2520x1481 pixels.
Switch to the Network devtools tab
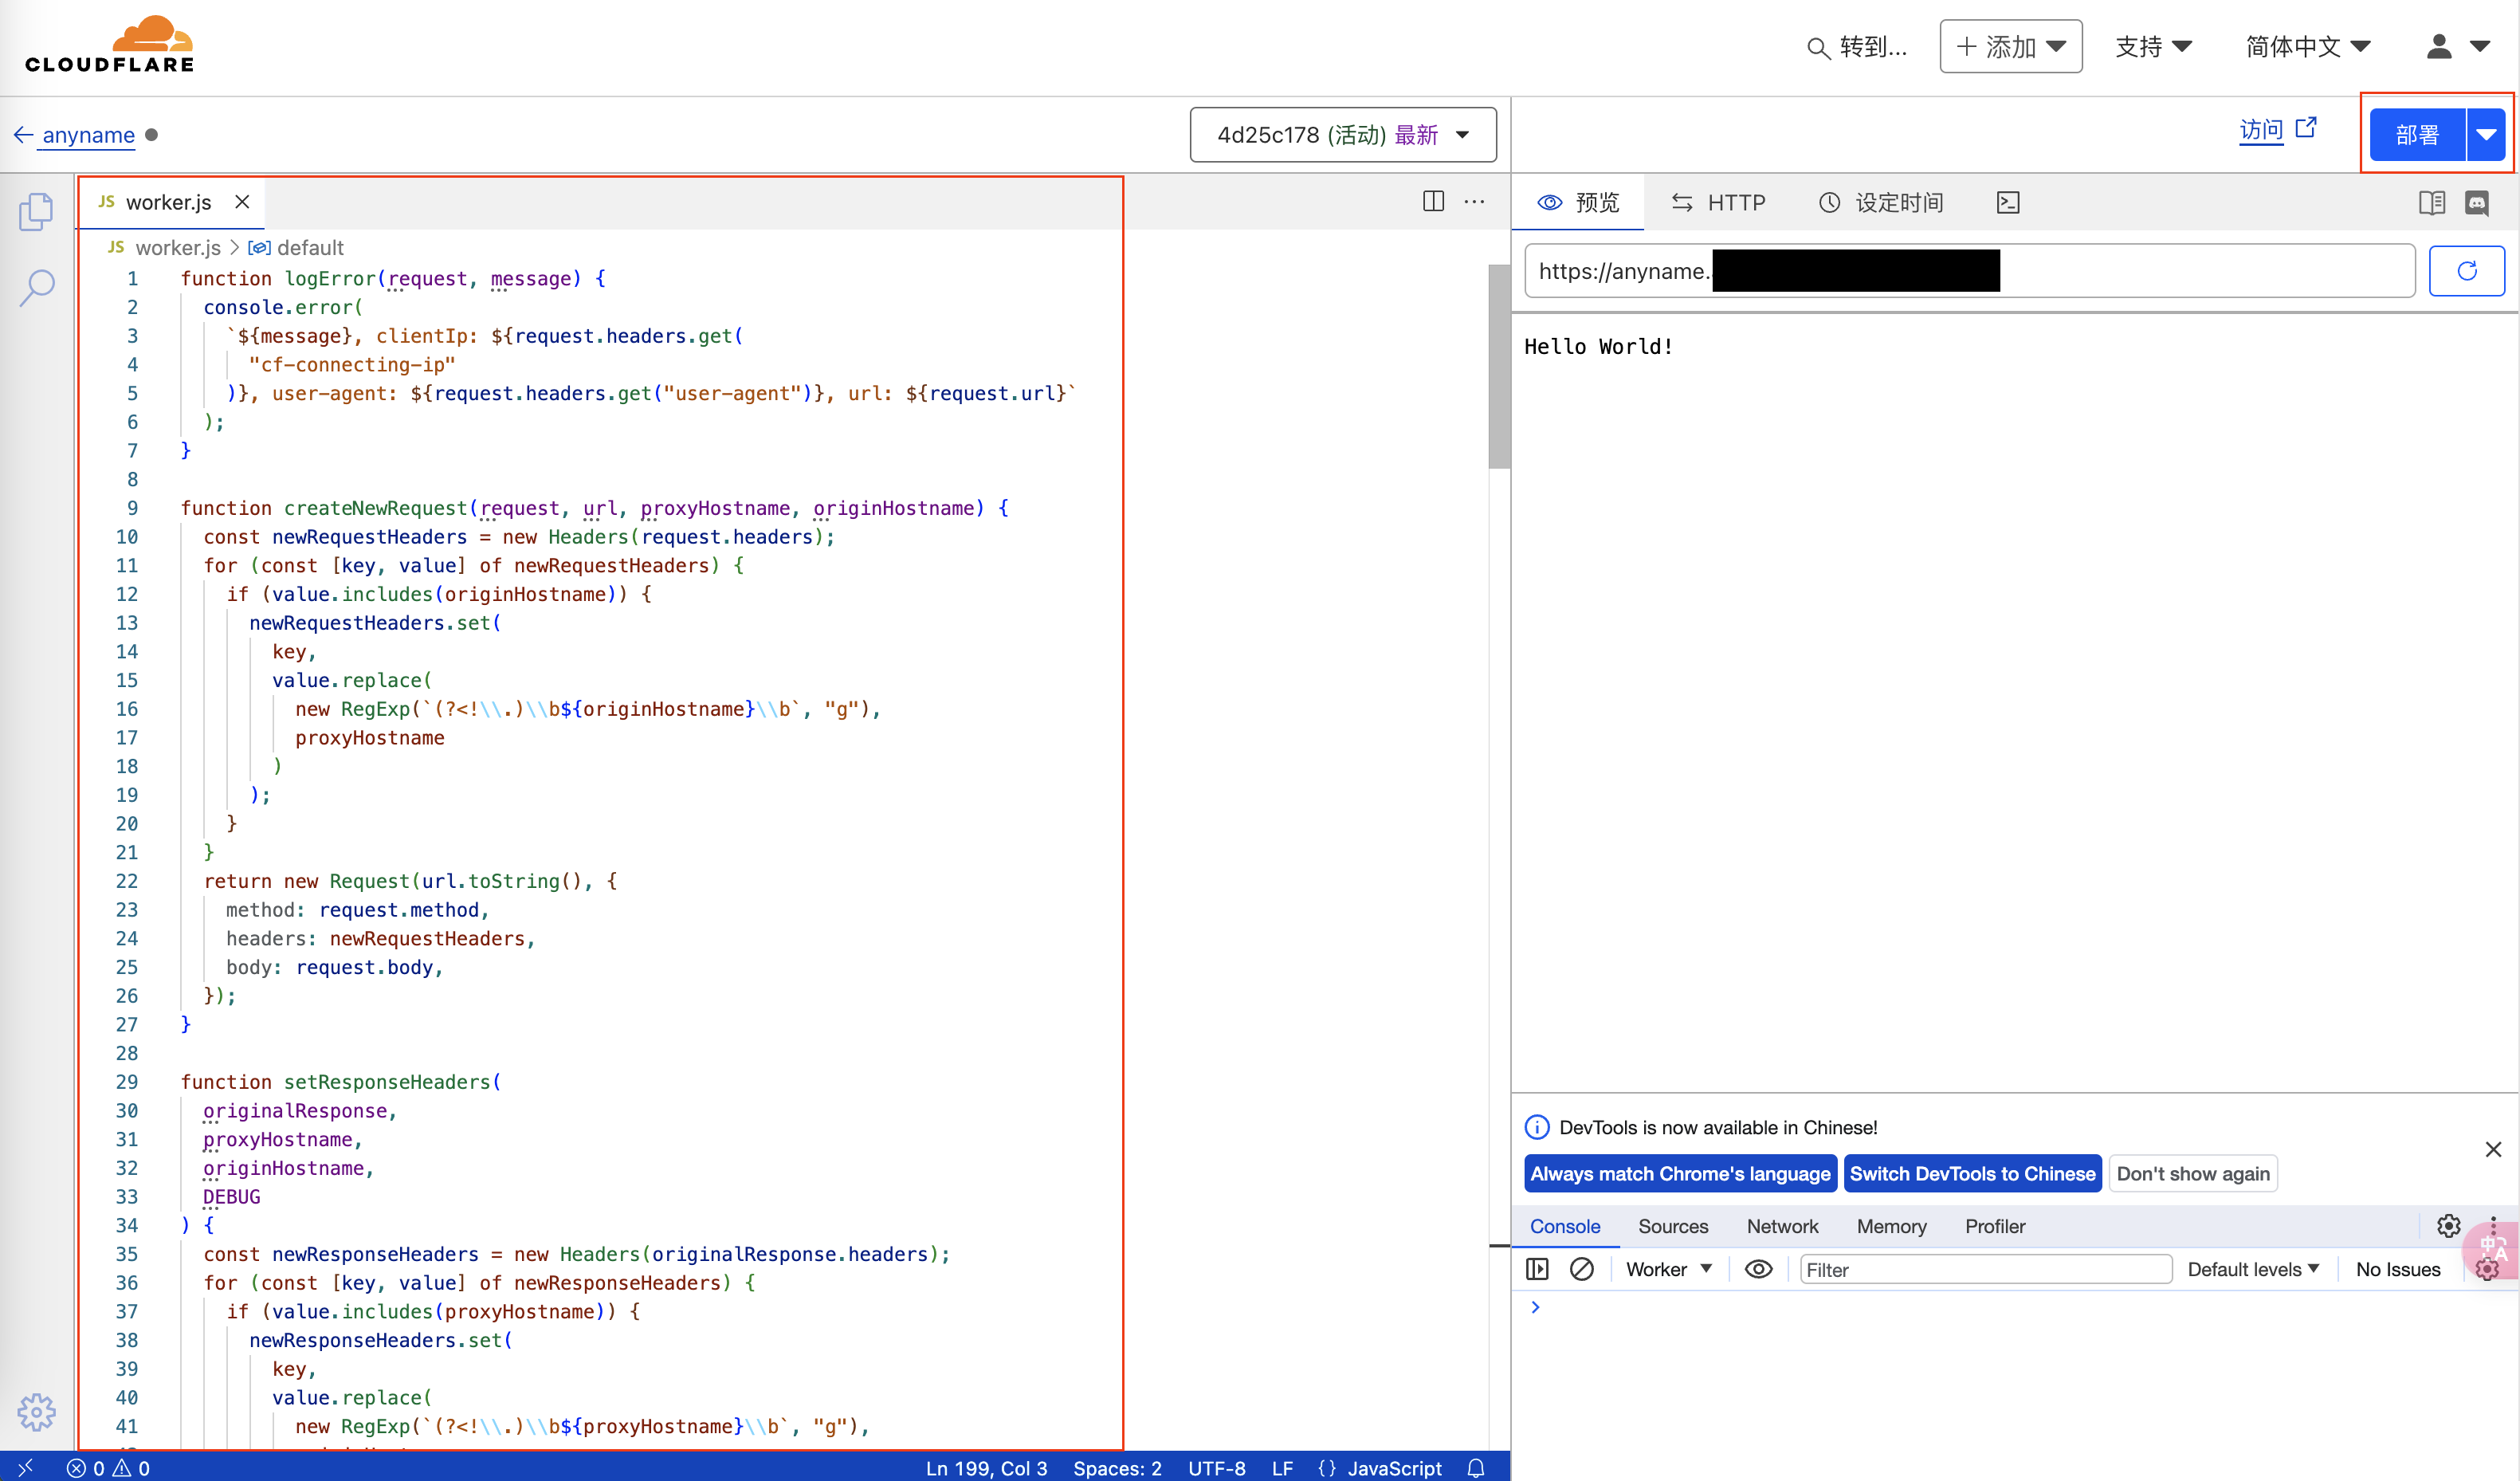tap(1781, 1226)
